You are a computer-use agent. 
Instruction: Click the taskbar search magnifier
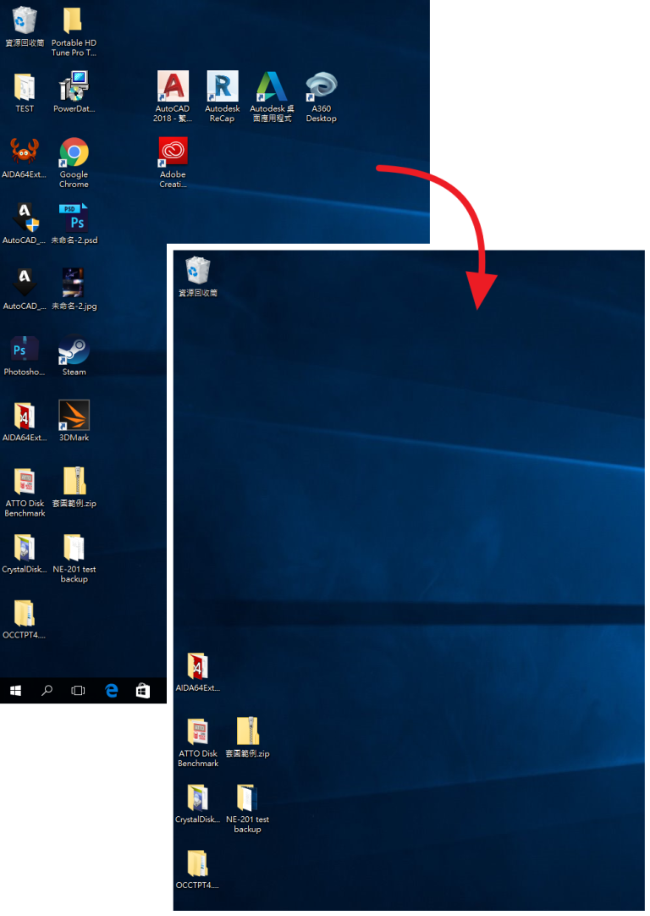(x=47, y=691)
